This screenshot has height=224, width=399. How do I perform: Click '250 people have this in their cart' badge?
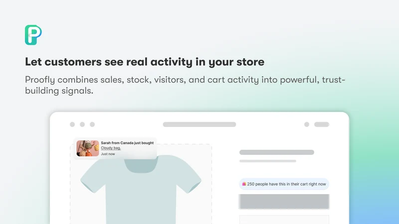click(x=284, y=184)
